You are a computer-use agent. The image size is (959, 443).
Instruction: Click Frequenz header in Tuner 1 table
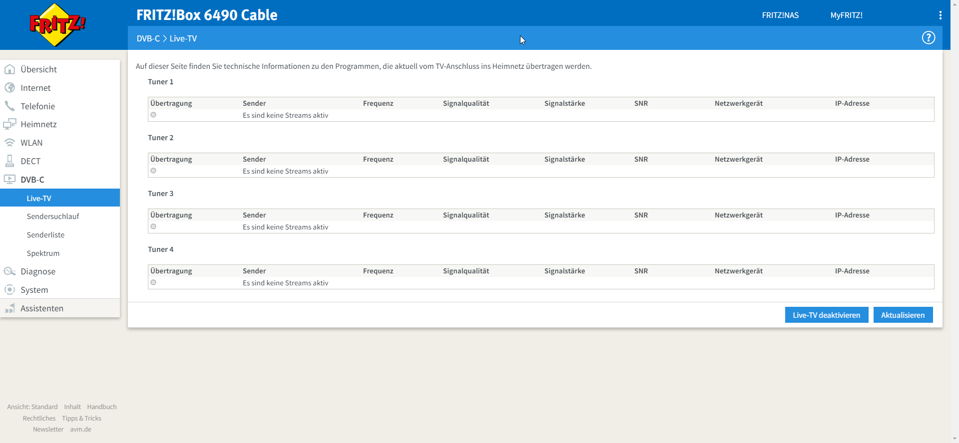point(378,103)
